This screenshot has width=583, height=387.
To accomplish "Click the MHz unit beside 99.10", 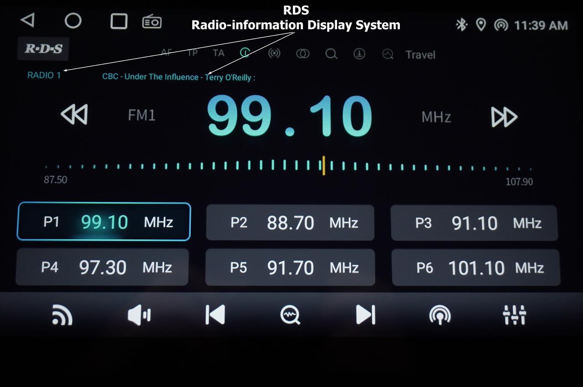I will pos(436,117).
